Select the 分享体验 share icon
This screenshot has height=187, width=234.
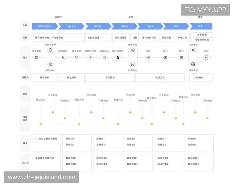pyautogui.click(x=193, y=50)
